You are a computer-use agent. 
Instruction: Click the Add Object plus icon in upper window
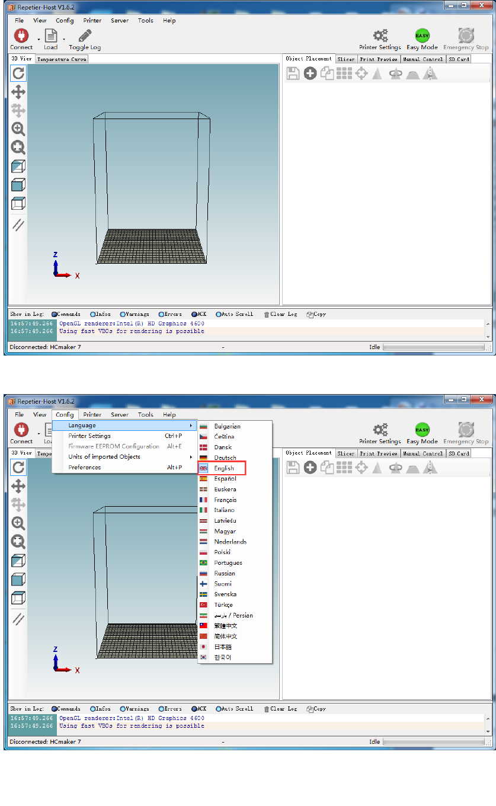(310, 73)
